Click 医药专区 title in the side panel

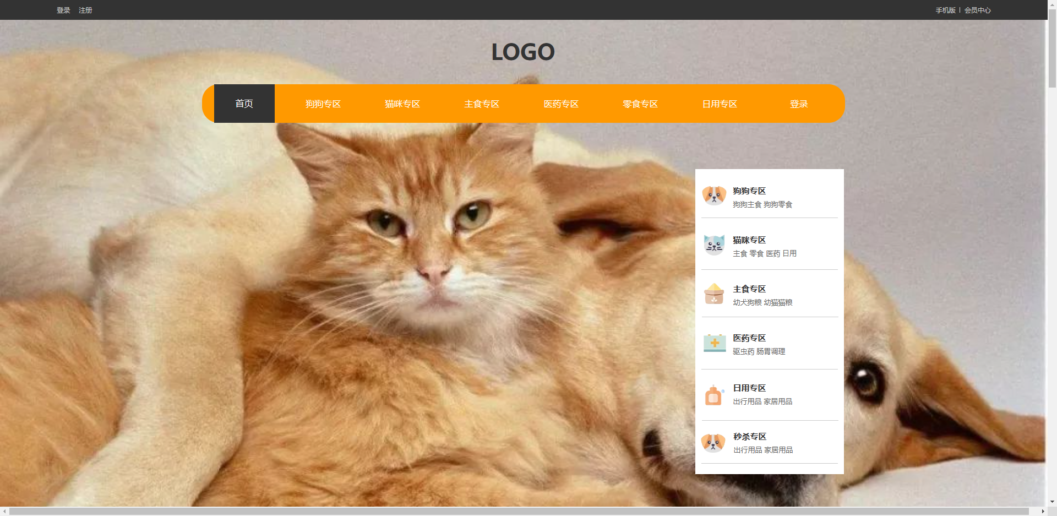749,338
